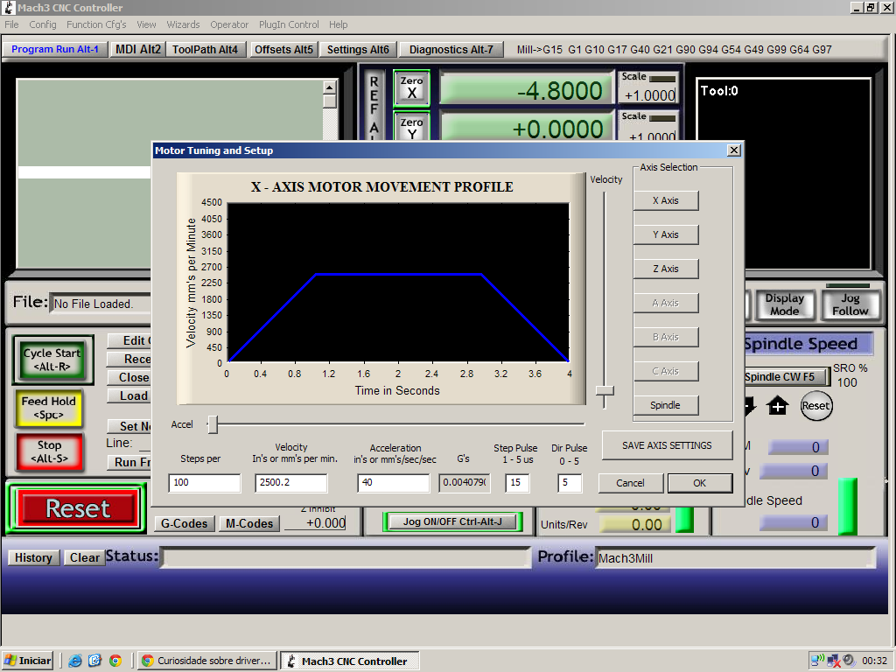
Task: Switch to the Settings Alt6 screen
Action: tap(358, 49)
